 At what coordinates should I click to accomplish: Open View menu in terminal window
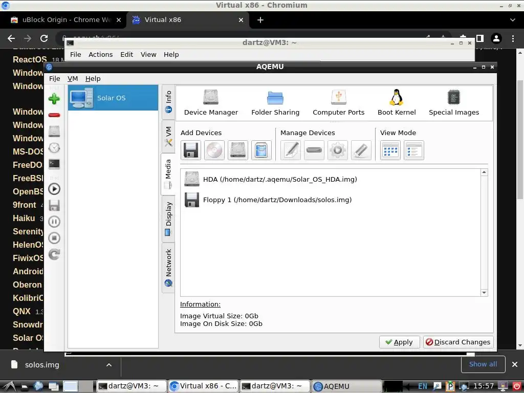[x=148, y=54]
